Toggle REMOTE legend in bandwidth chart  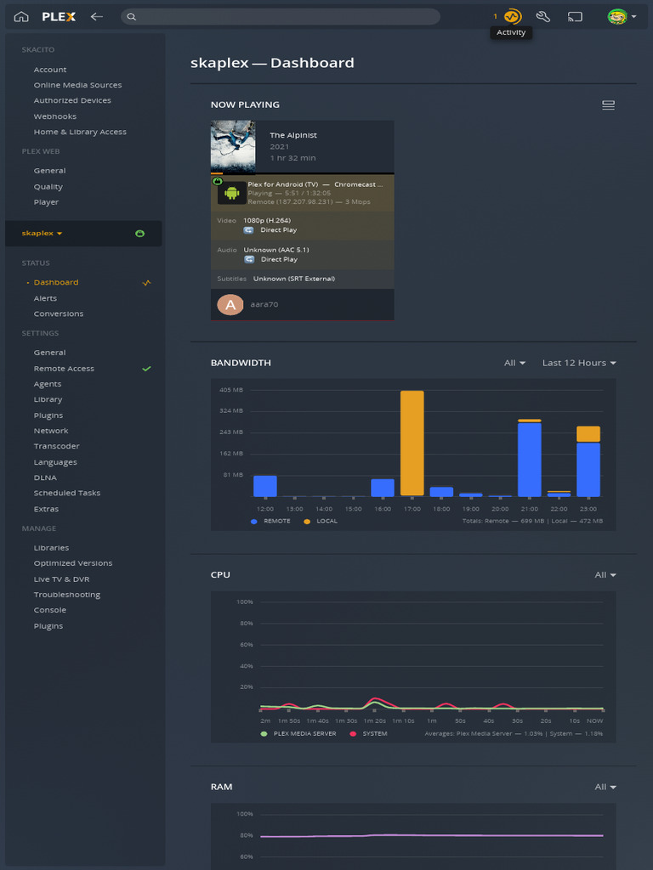pyautogui.click(x=270, y=521)
